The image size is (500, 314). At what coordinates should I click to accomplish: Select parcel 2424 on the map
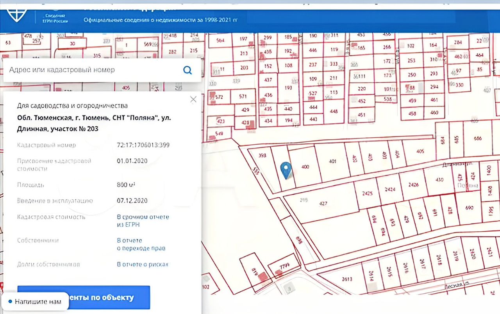(x=390, y=190)
